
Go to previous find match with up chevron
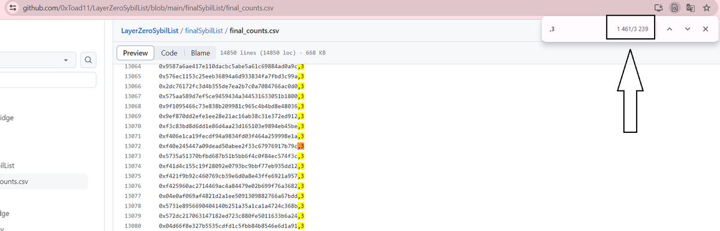(670, 29)
